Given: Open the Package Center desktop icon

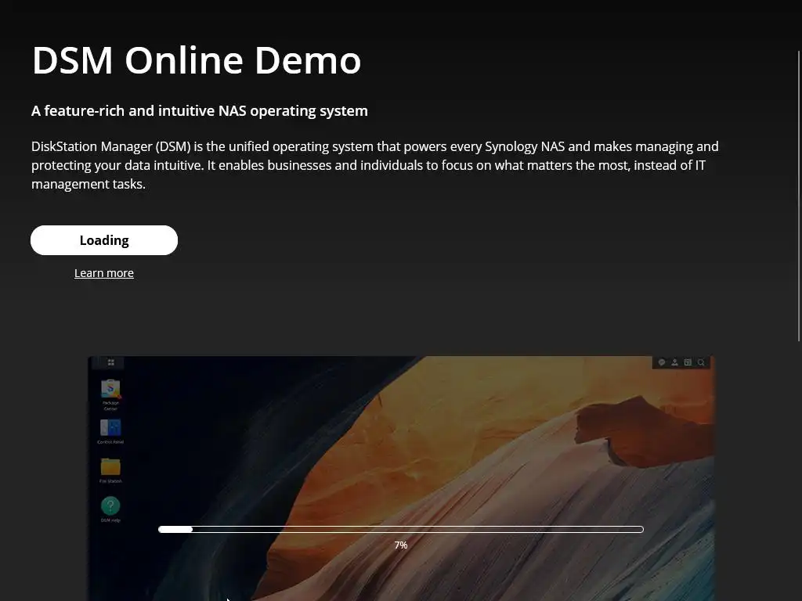Looking at the screenshot, I should [x=110, y=389].
